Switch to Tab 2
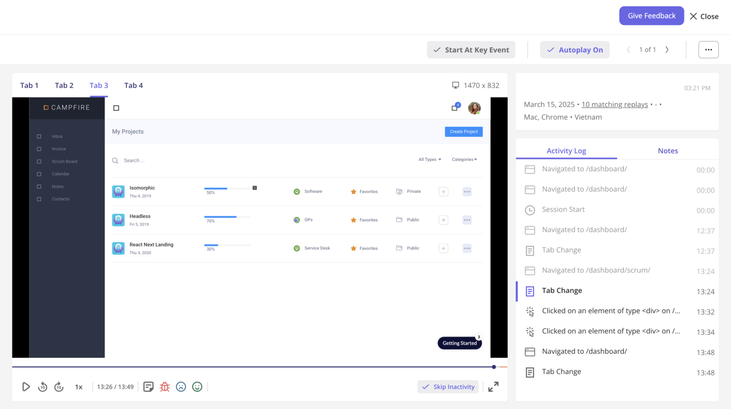This screenshot has height=409, width=731. tap(64, 85)
